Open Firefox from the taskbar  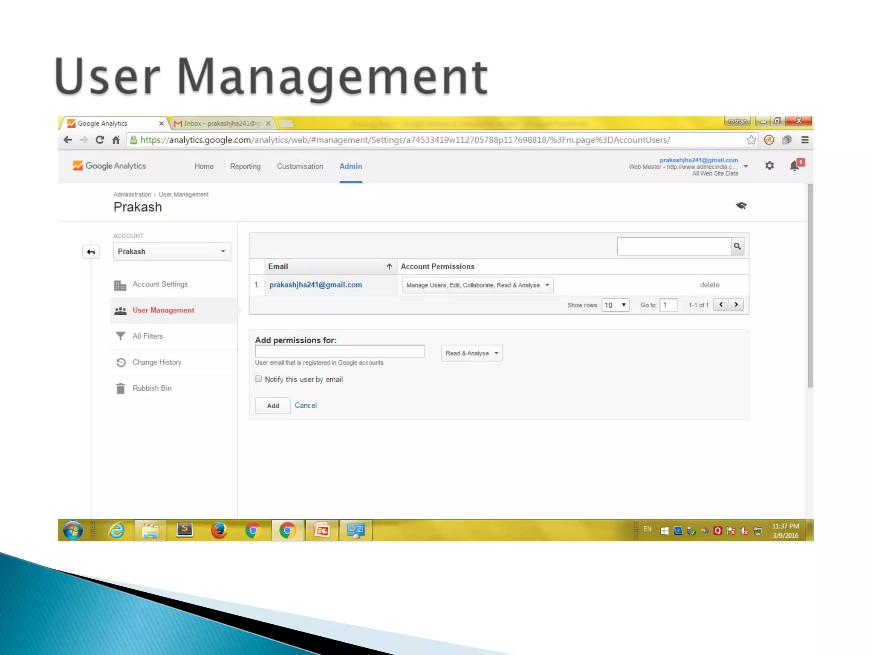pyautogui.click(x=219, y=530)
